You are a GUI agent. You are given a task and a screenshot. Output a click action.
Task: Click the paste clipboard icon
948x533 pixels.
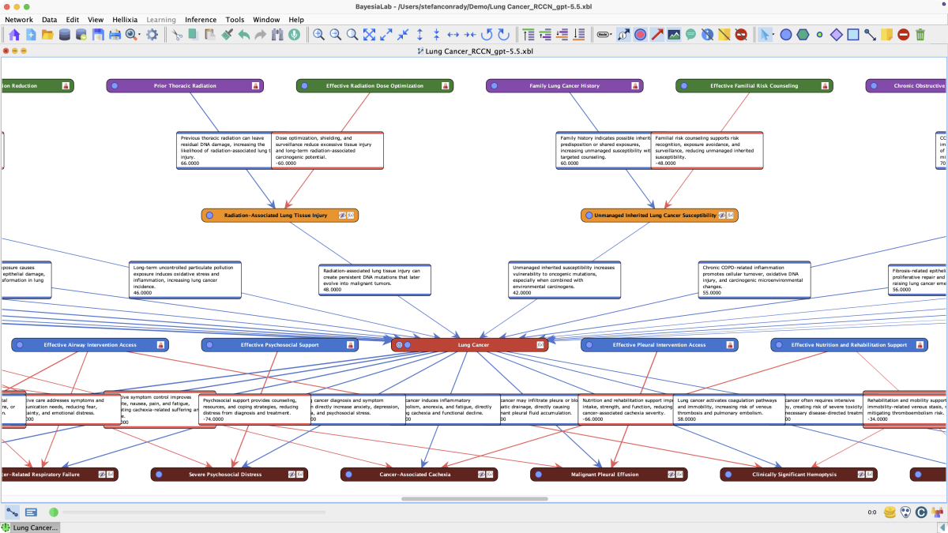pos(210,35)
